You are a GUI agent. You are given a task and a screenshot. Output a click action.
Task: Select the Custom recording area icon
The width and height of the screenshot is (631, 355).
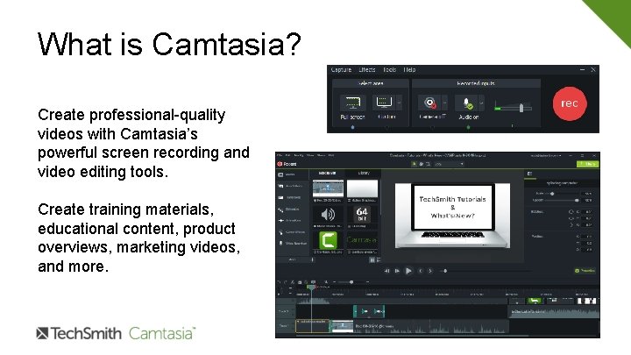[384, 103]
